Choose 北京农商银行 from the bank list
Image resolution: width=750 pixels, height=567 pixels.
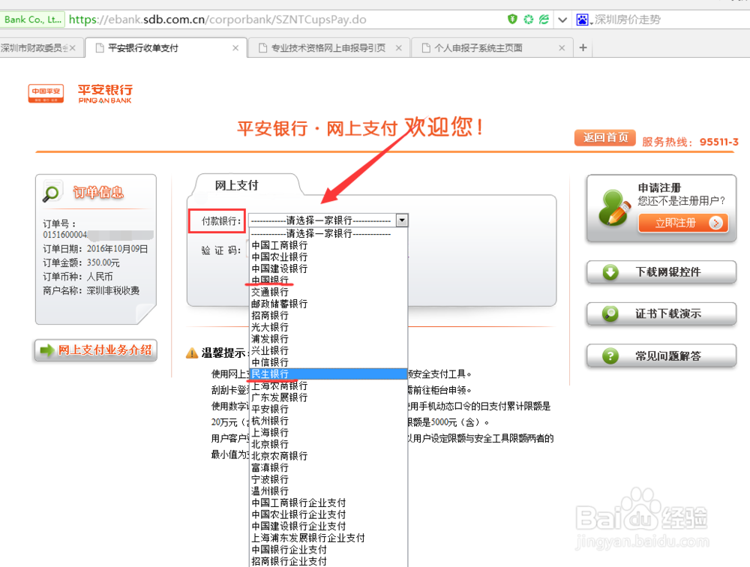pos(328,456)
